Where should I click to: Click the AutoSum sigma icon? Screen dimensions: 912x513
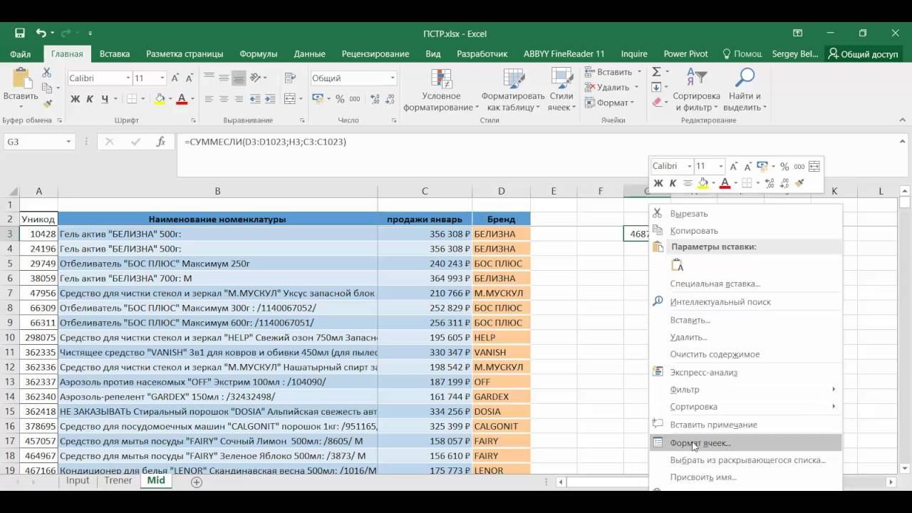(x=656, y=72)
